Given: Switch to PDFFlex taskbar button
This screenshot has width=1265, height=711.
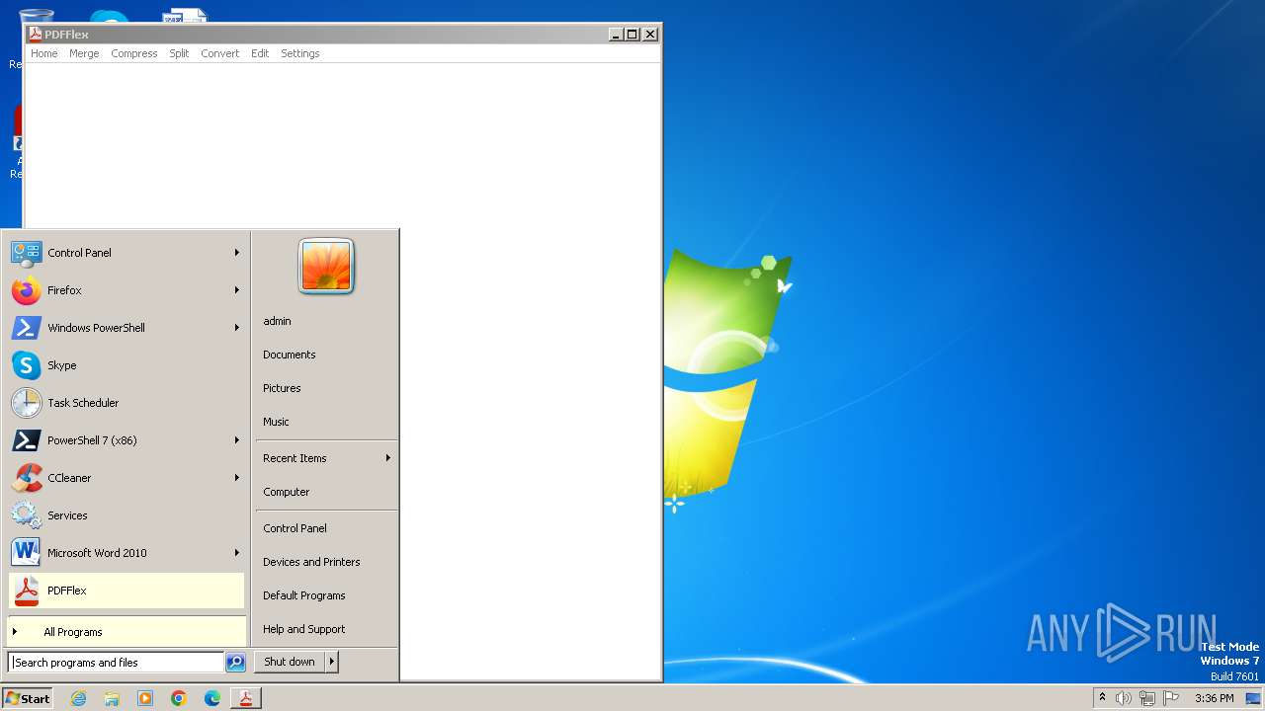Looking at the screenshot, I should point(246,698).
